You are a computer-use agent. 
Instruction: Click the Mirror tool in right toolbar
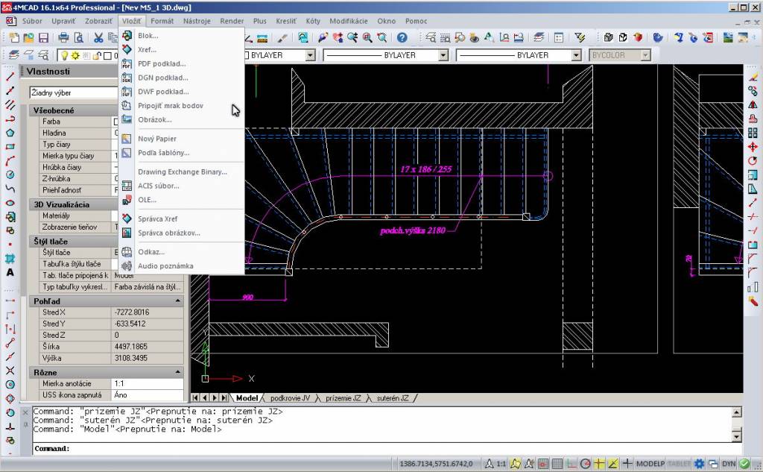[753, 104]
